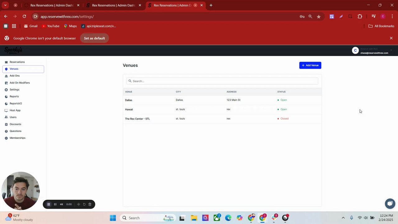The height and width of the screenshot is (224, 398).
Task: Pause the screen recording
Action: tap(55, 204)
